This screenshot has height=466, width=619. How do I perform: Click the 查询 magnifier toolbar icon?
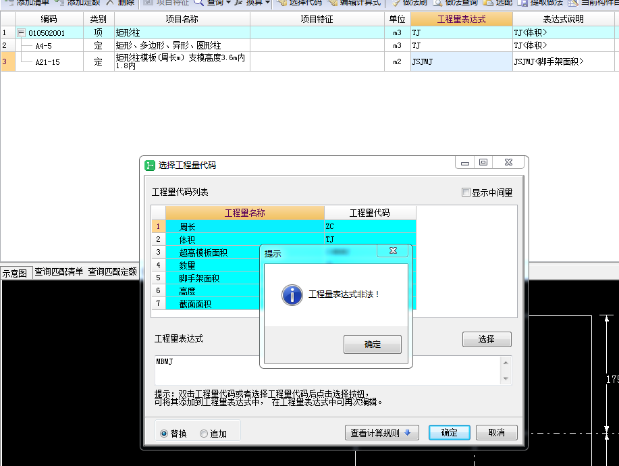pyautogui.click(x=199, y=3)
